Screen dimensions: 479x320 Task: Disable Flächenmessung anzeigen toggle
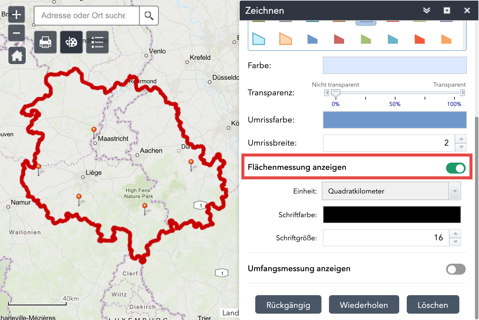click(455, 168)
